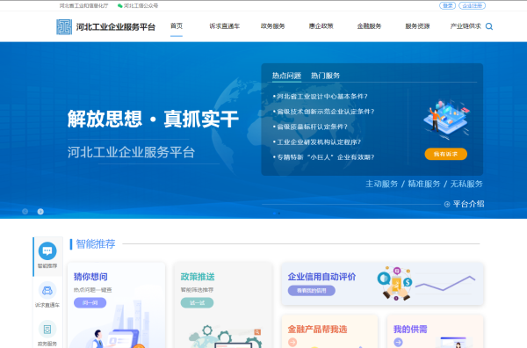The width and height of the screenshot is (527, 348).
Task: Open the 政务服务 navigation menu
Action: (x=272, y=26)
